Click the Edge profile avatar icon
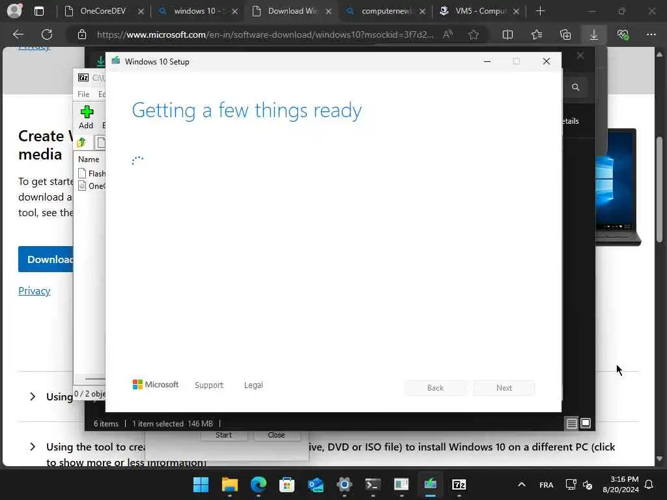This screenshot has width=667, height=500. point(14,10)
